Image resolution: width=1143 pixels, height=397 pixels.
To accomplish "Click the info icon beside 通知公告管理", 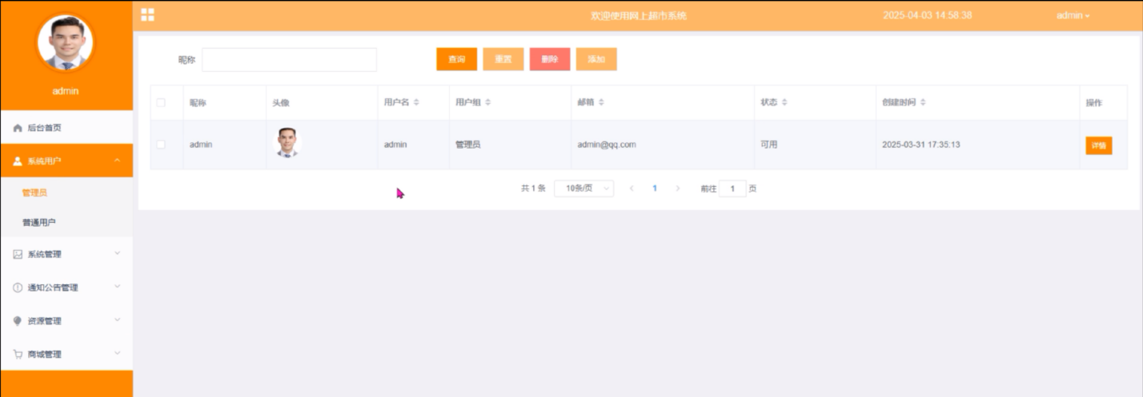I will [x=18, y=288].
